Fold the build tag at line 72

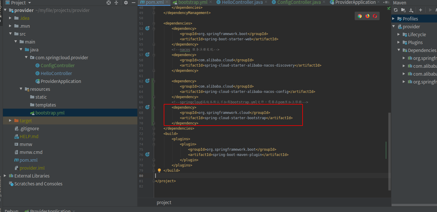[154, 133]
